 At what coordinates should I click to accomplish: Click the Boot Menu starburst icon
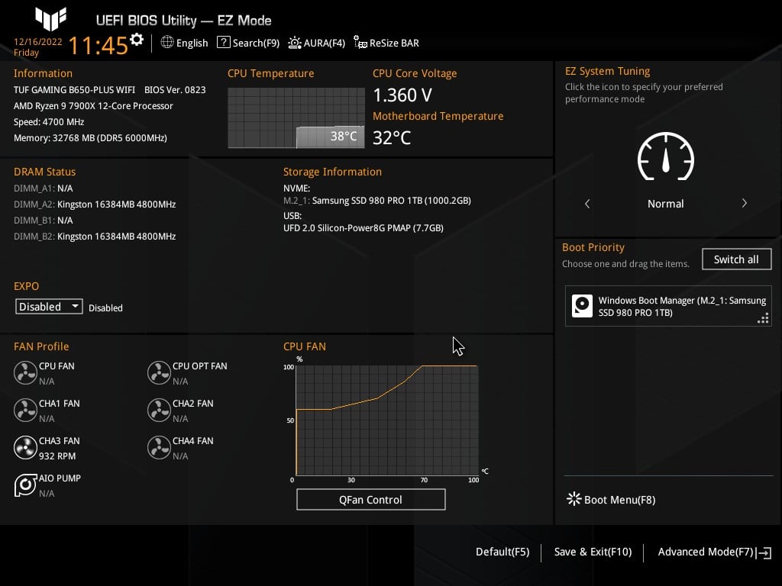pyautogui.click(x=574, y=499)
